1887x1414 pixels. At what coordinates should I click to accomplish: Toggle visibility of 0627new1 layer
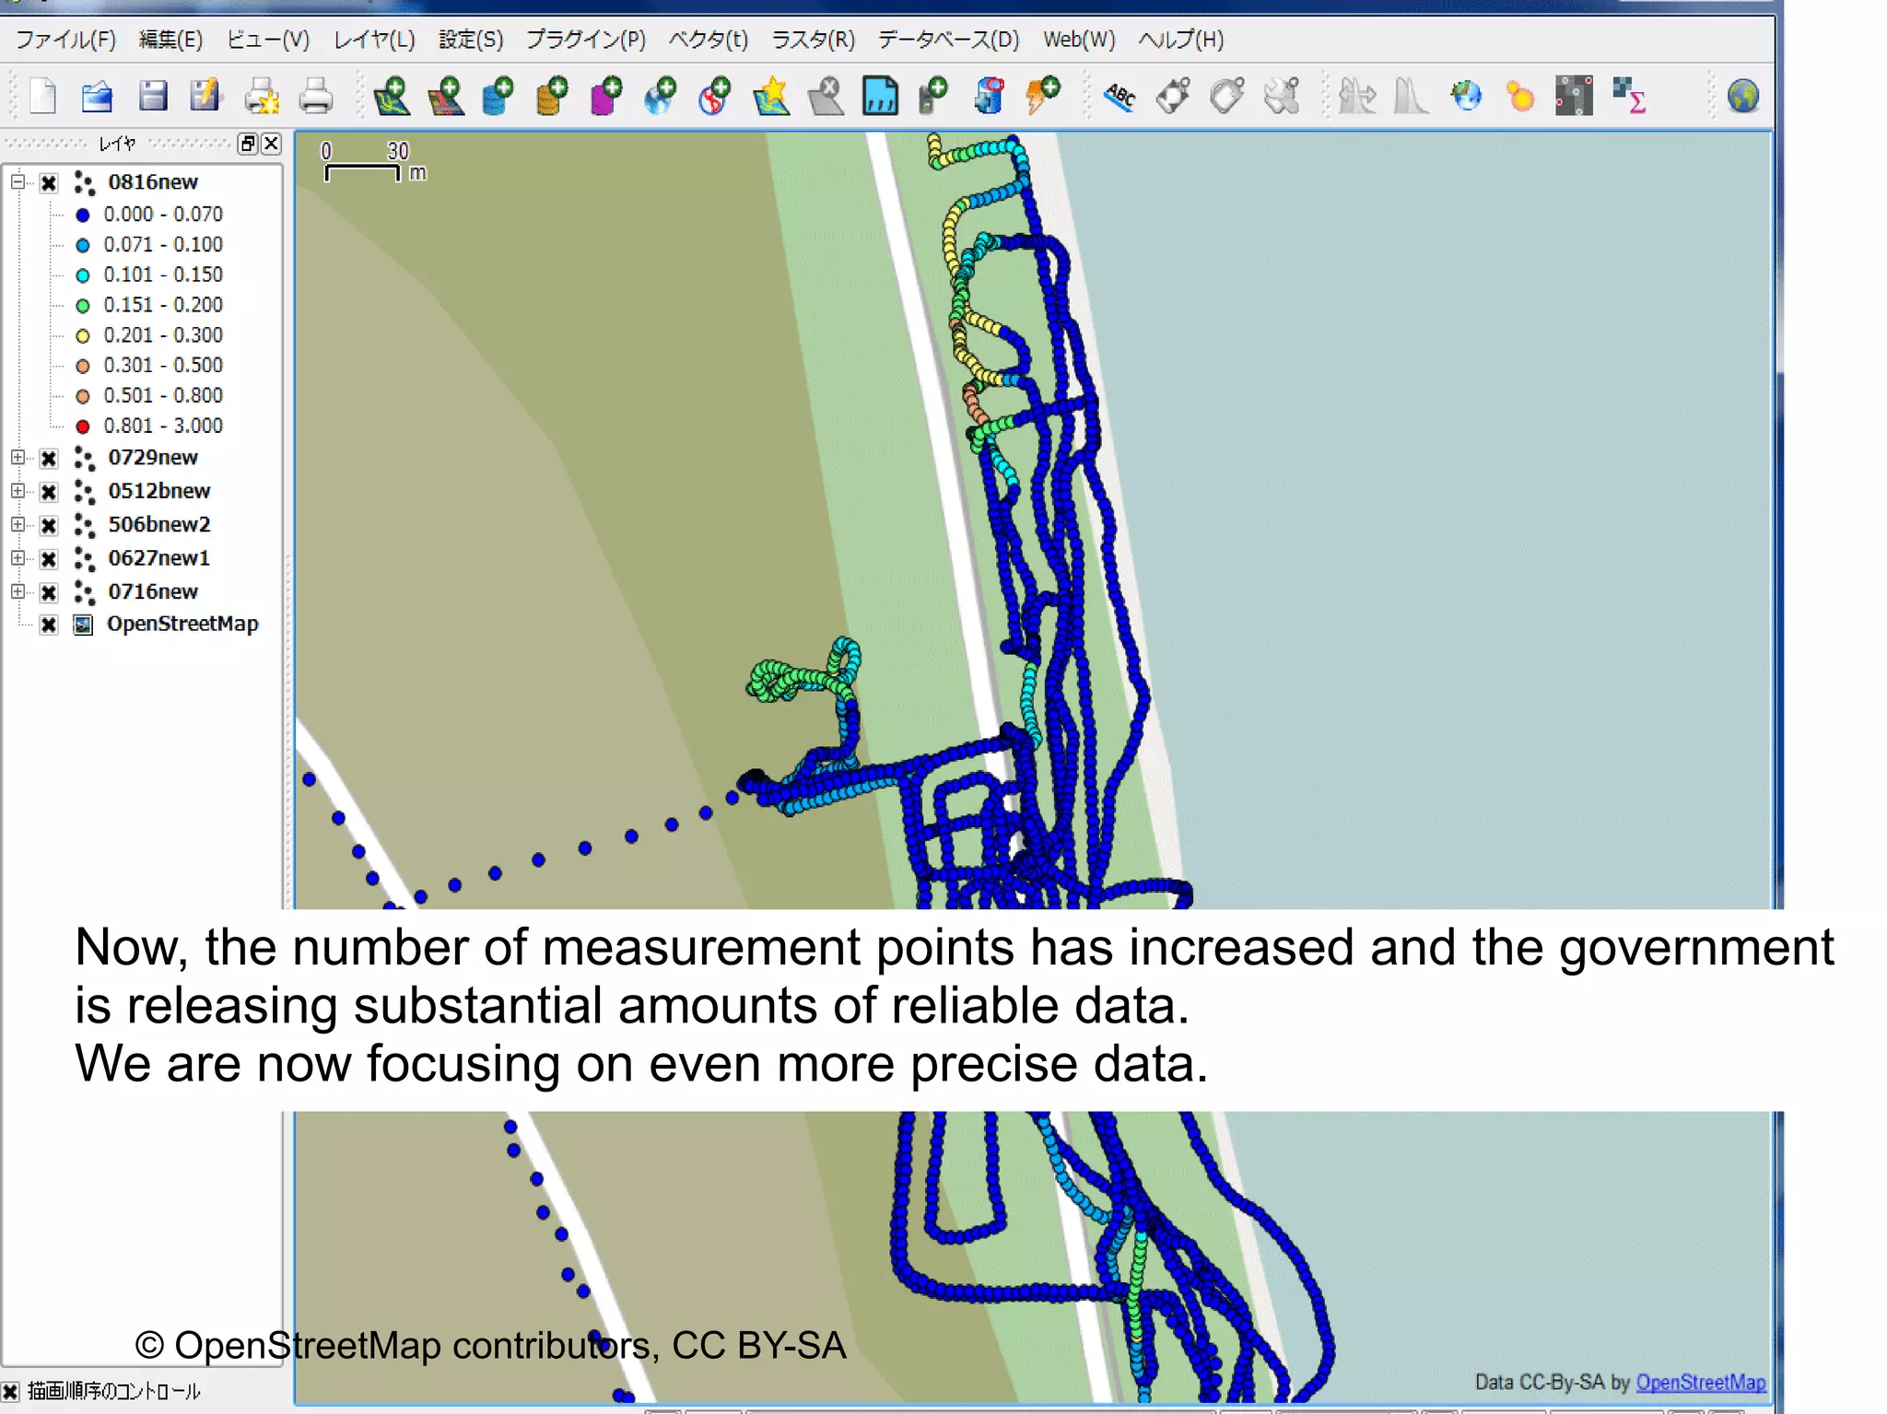[49, 558]
